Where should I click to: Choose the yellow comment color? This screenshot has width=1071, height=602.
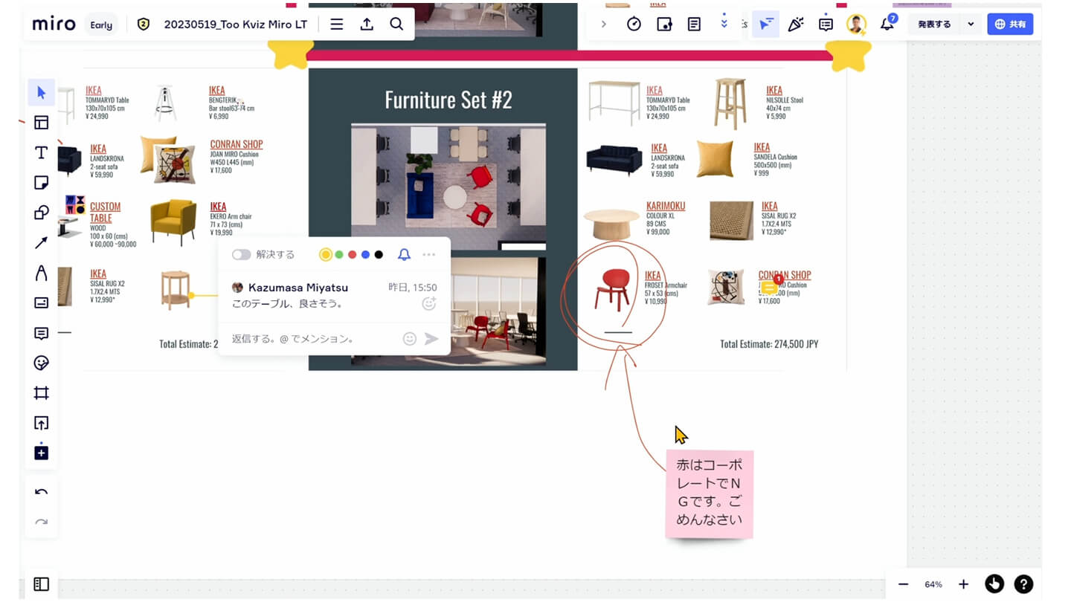(325, 255)
